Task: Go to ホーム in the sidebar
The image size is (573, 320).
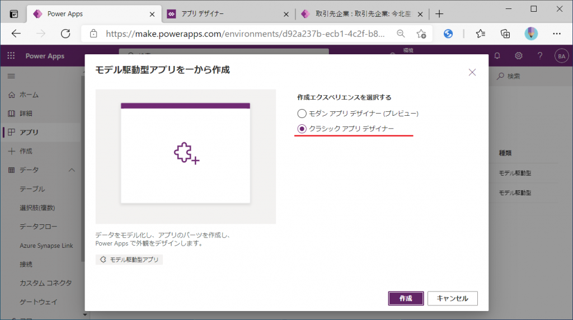Action: click(29, 95)
